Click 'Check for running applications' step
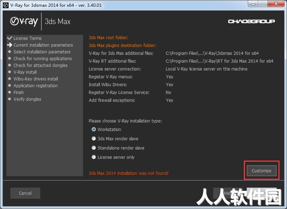The height and width of the screenshot is (209, 287). click(x=43, y=58)
